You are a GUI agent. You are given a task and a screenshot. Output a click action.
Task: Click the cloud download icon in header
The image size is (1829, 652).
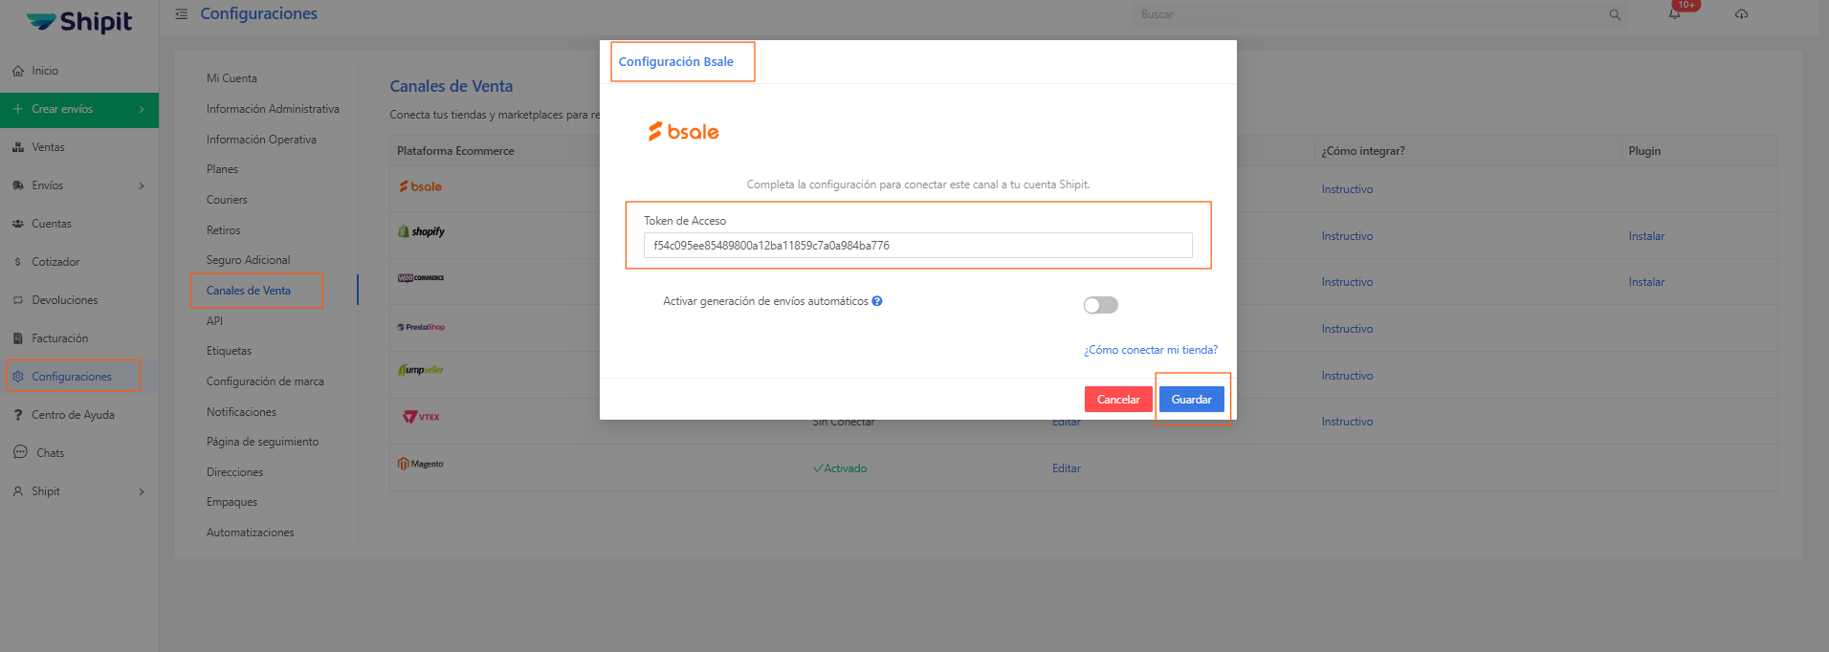[1741, 14]
